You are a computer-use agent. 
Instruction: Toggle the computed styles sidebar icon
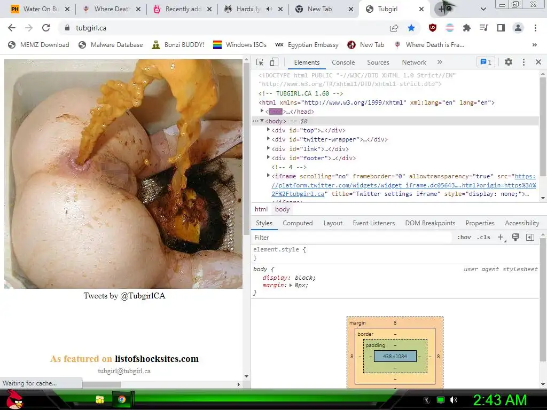(530, 238)
